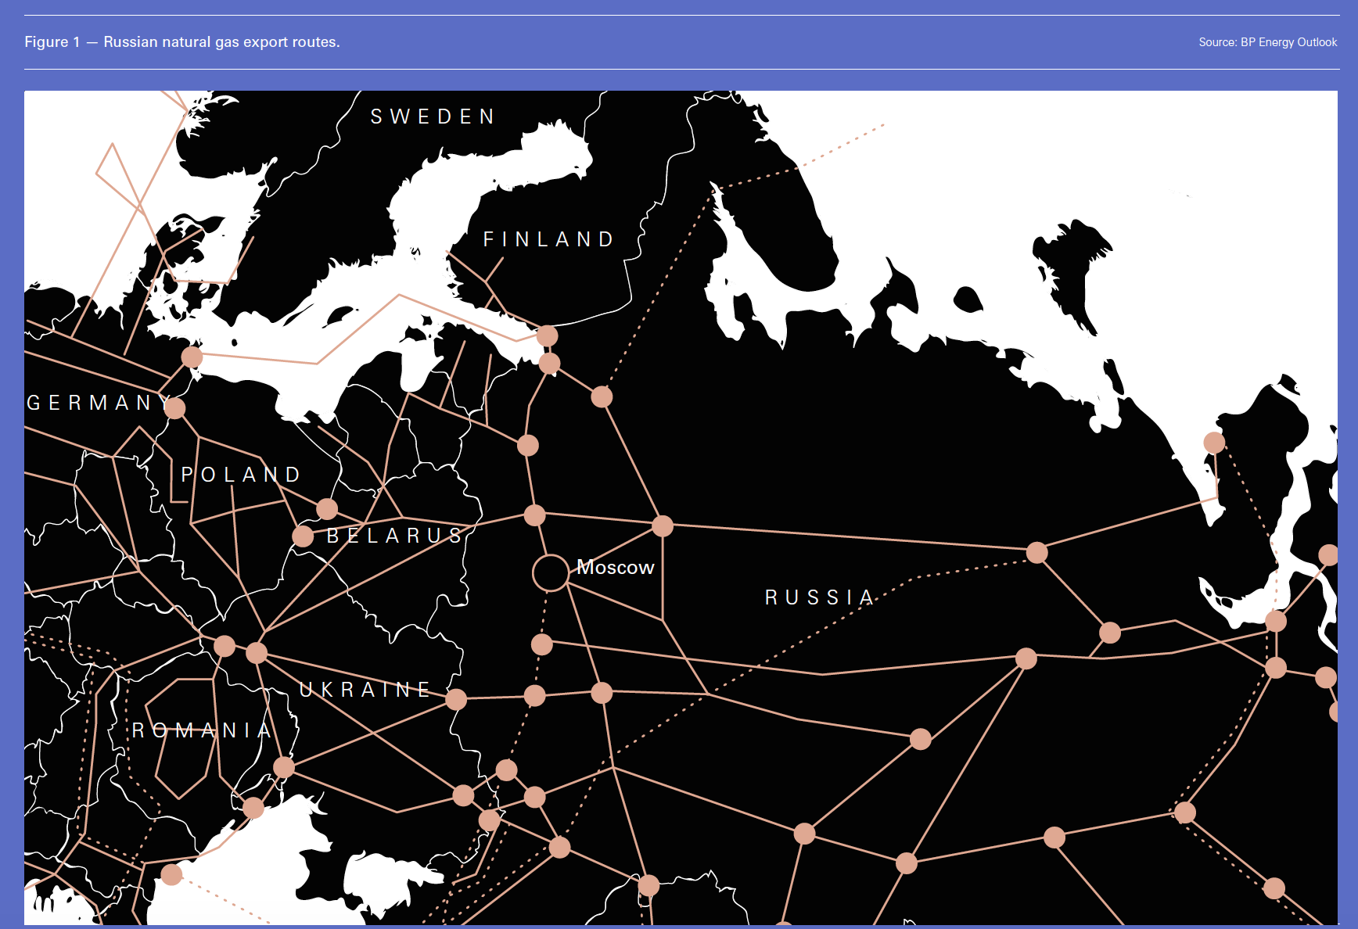Image resolution: width=1358 pixels, height=929 pixels.
Task: Click the hollow Moscow city marker circle
Action: 550,573
